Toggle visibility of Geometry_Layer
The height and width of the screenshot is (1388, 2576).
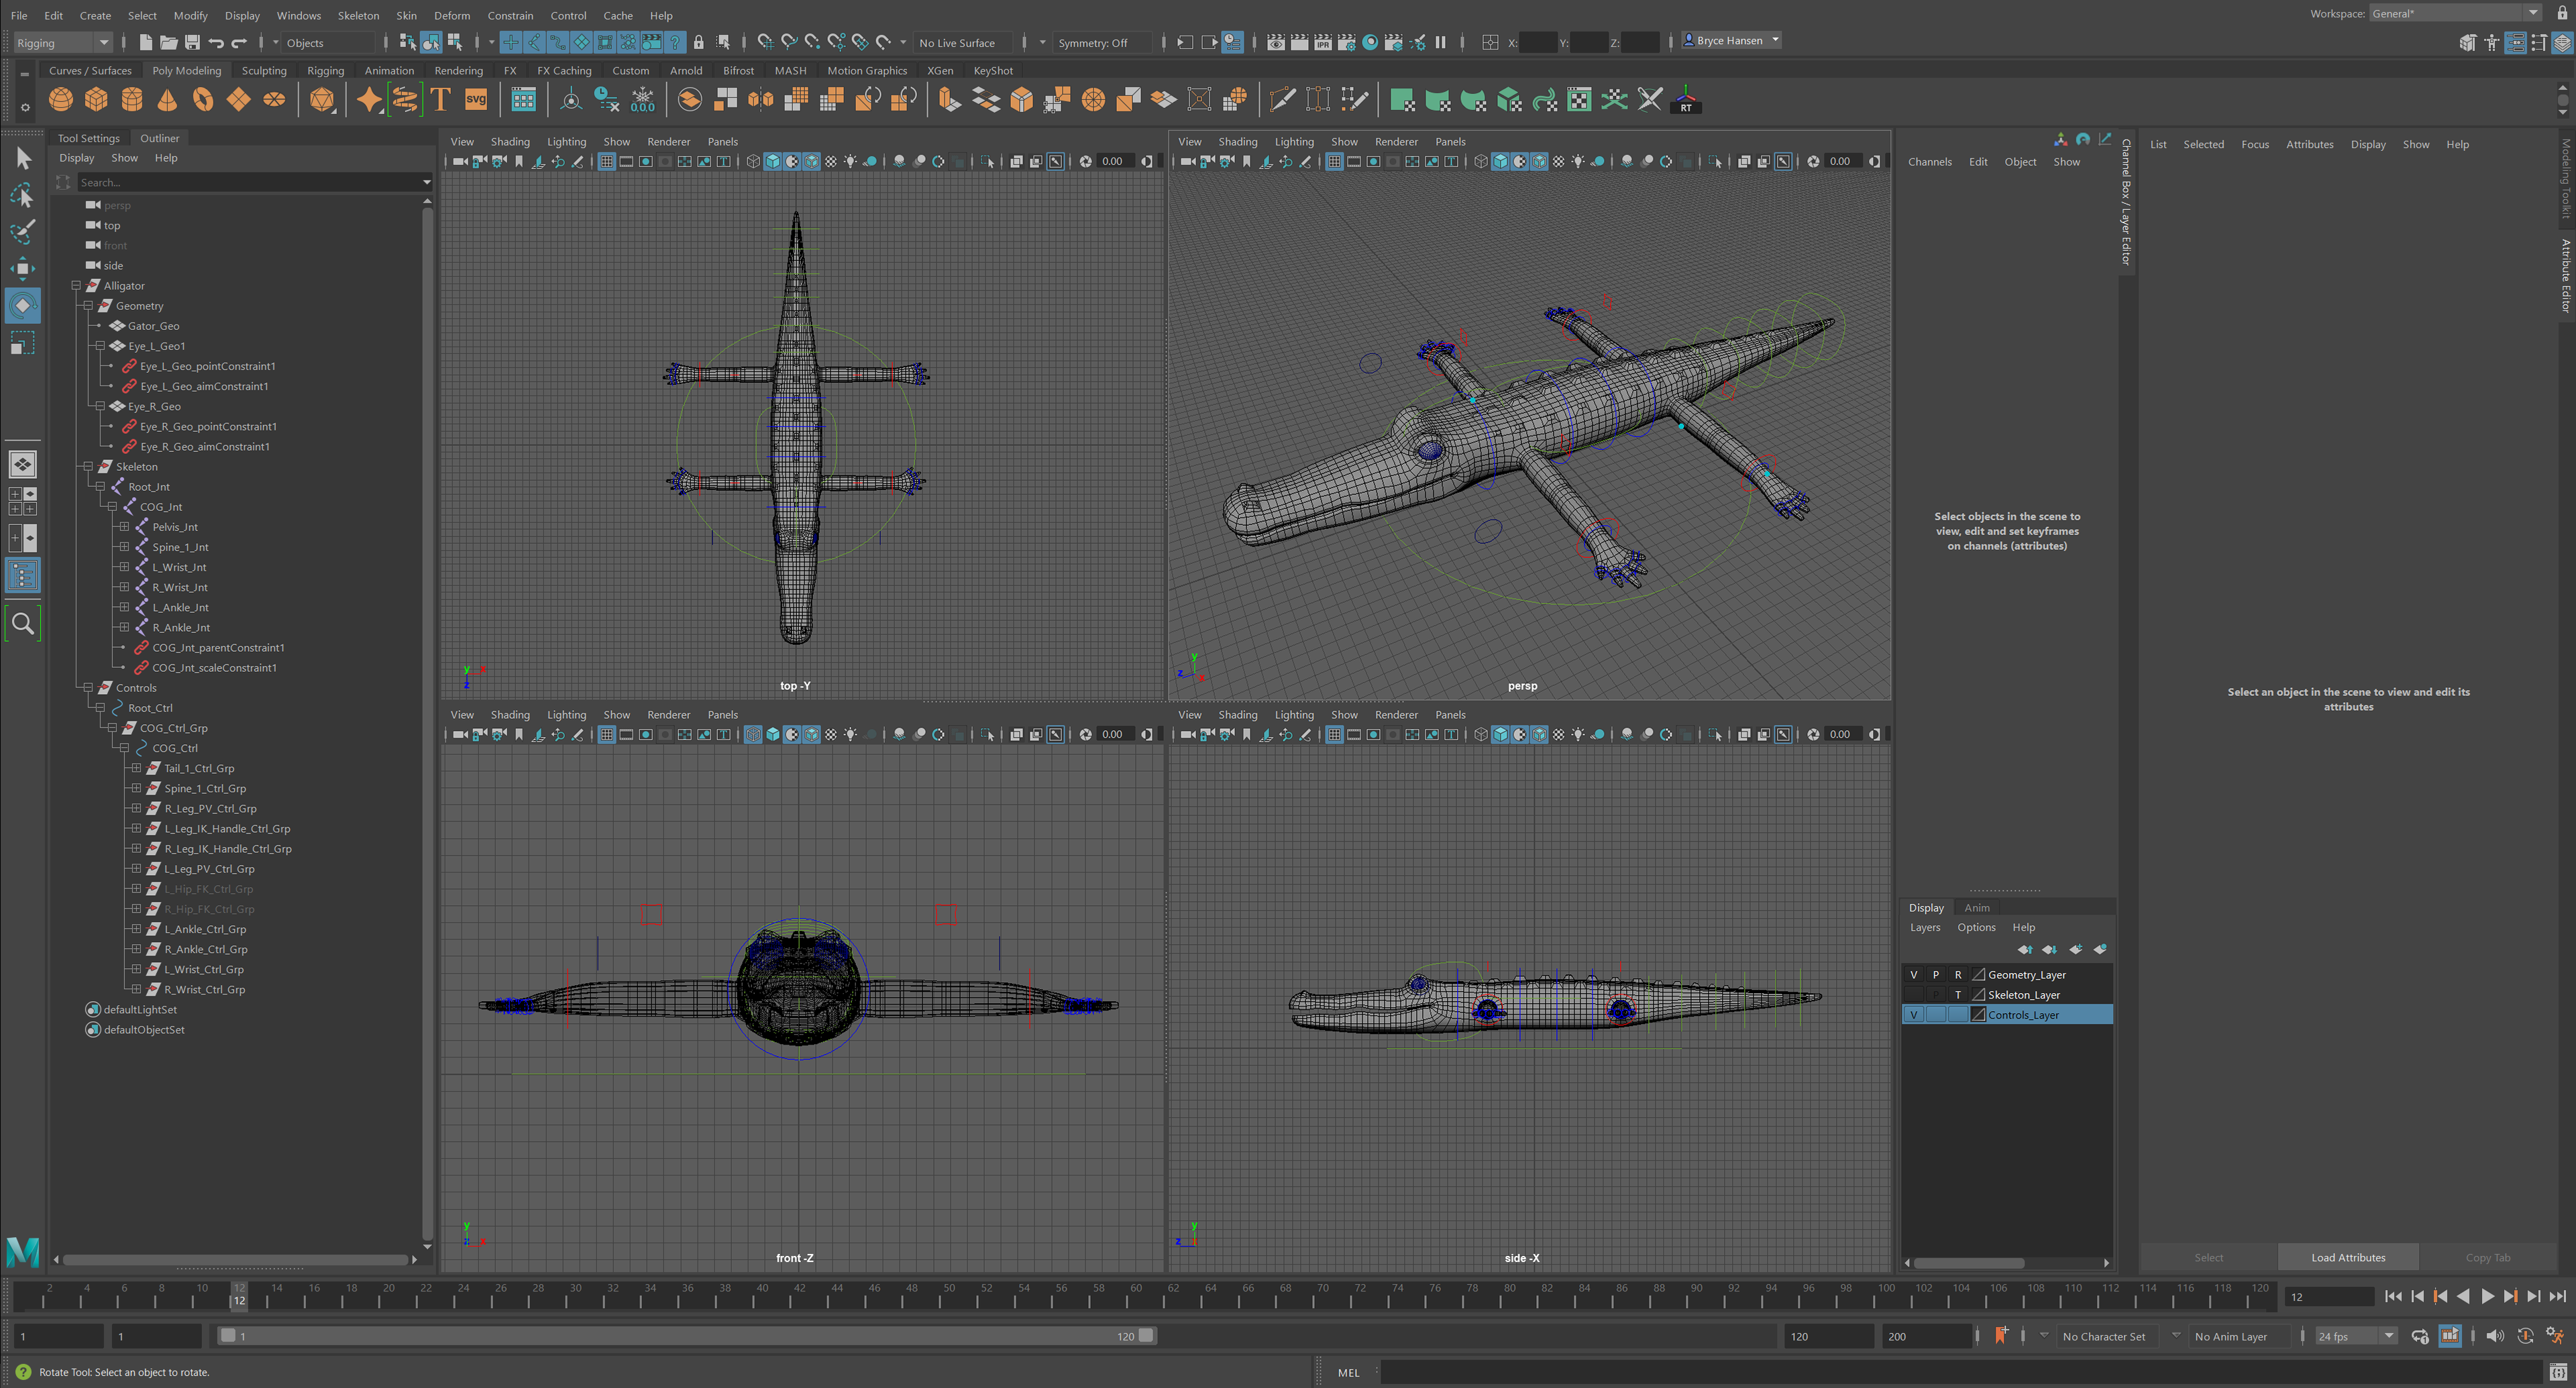[x=1913, y=974]
